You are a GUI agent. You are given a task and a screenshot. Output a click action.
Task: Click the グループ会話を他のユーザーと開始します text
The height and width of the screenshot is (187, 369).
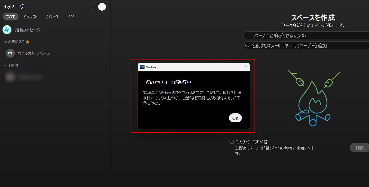pos(313,25)
